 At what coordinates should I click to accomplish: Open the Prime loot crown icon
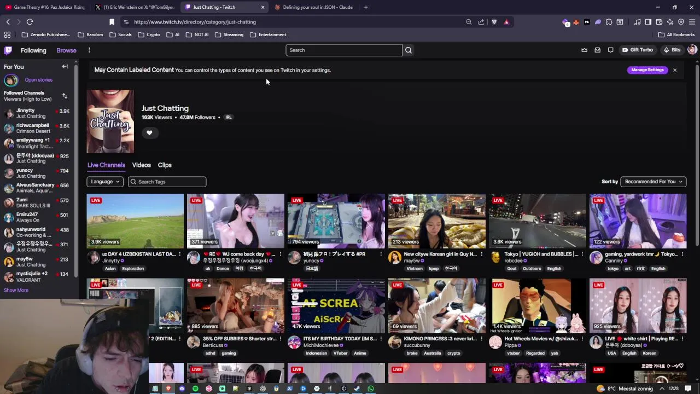pyautogui.click(x=584, y=50)
